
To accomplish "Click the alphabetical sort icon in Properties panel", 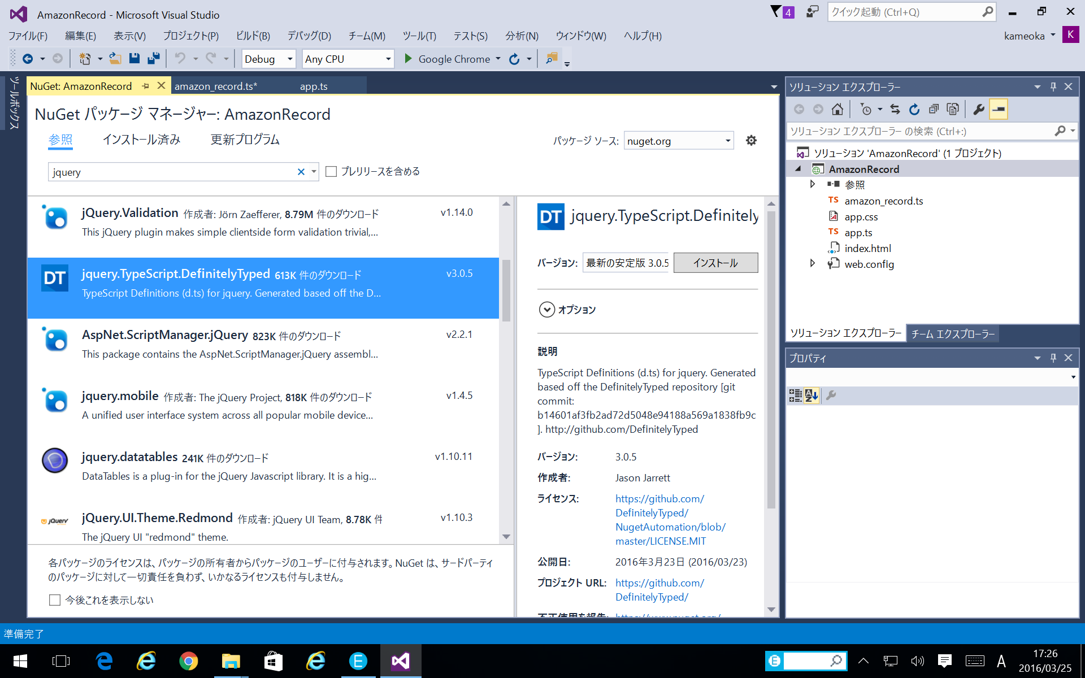I will click(x=811, y=395).
